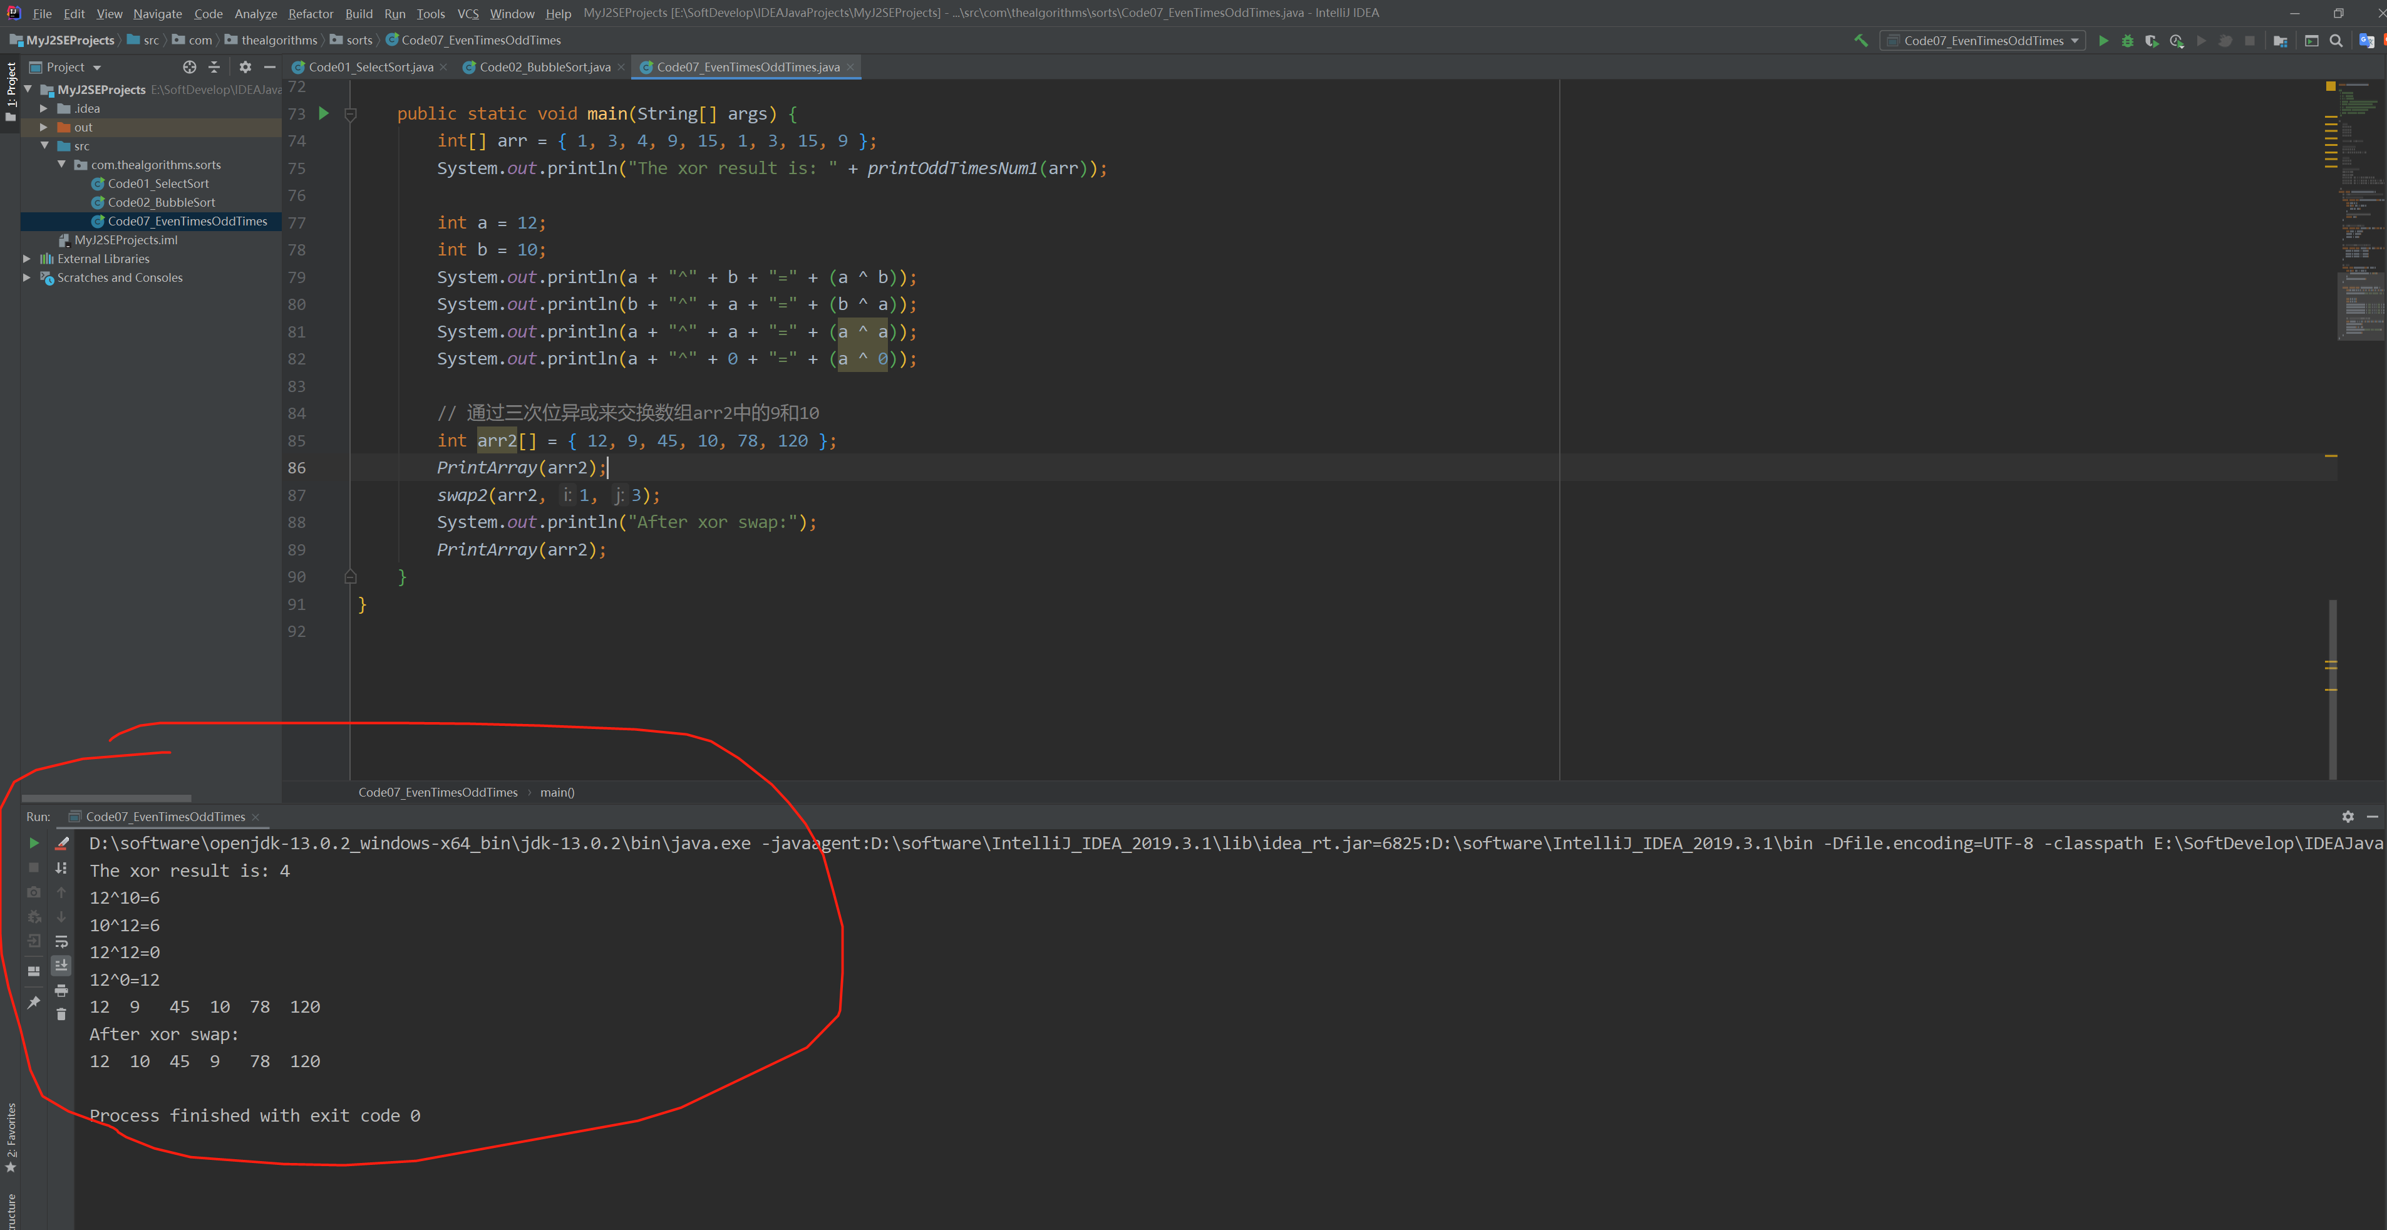Open Run Anything icon
The width and height of the screenshot is (2387, 1230).
click(2311, 40)
